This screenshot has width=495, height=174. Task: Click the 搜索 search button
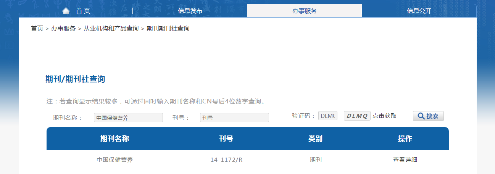[x=428, y=116]
